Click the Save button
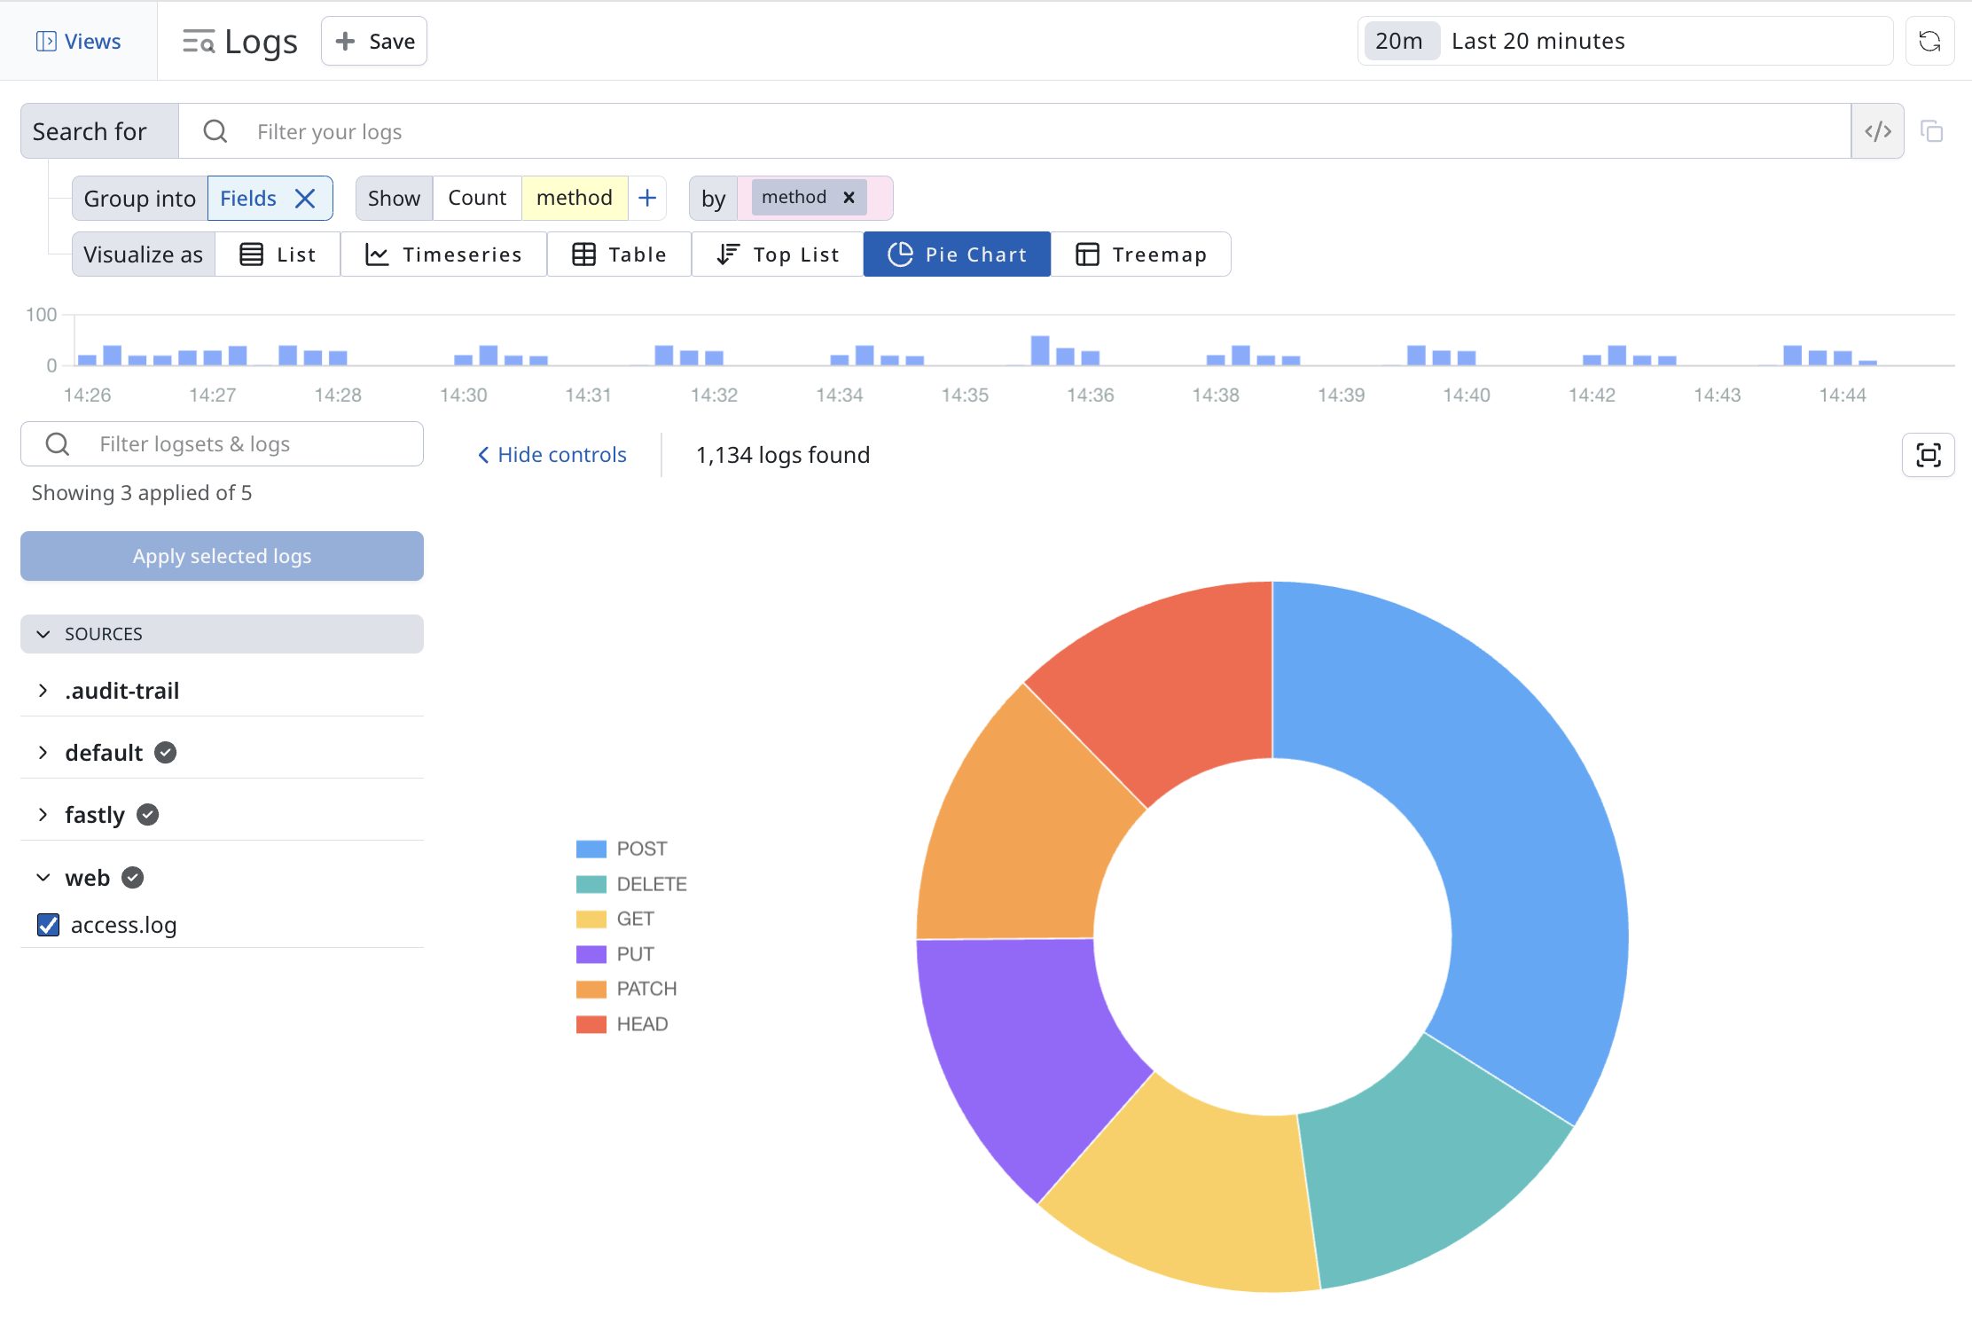Image resolution: width=1972 pixels, height=1323 pixels. [374, 41]
